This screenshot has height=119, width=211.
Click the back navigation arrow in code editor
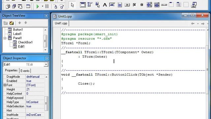193,23
